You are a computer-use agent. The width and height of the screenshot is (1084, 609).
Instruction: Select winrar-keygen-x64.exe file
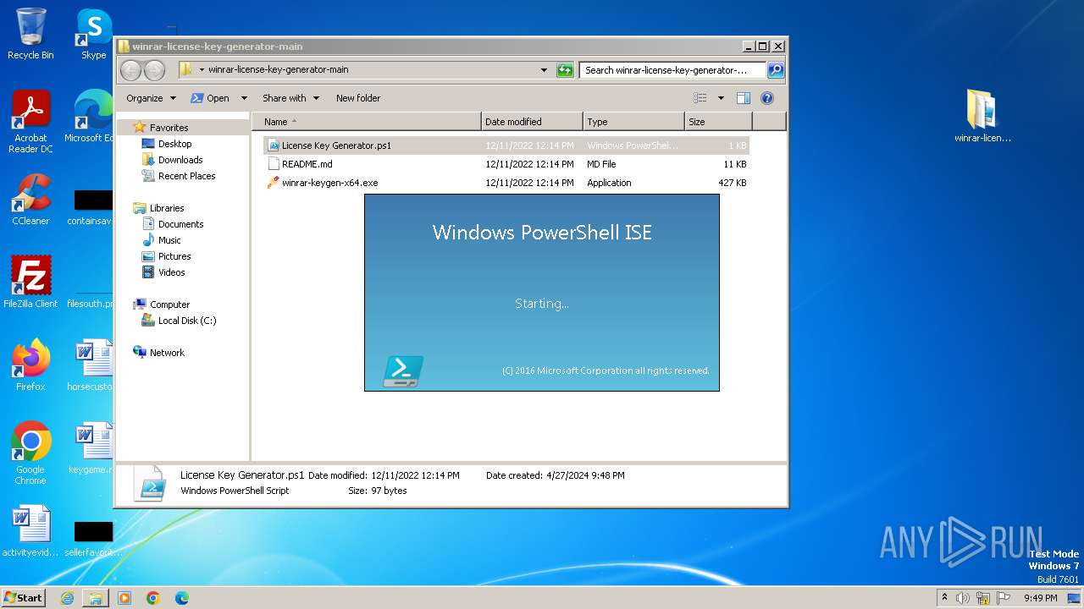(506, 183)
